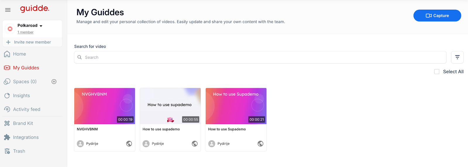Click Pydirije name on 00:00:55 card
The image size is (468, 167).
tap(158, 144)
